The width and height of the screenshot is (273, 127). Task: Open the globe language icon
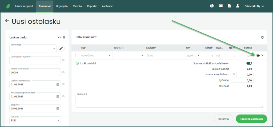212,6
